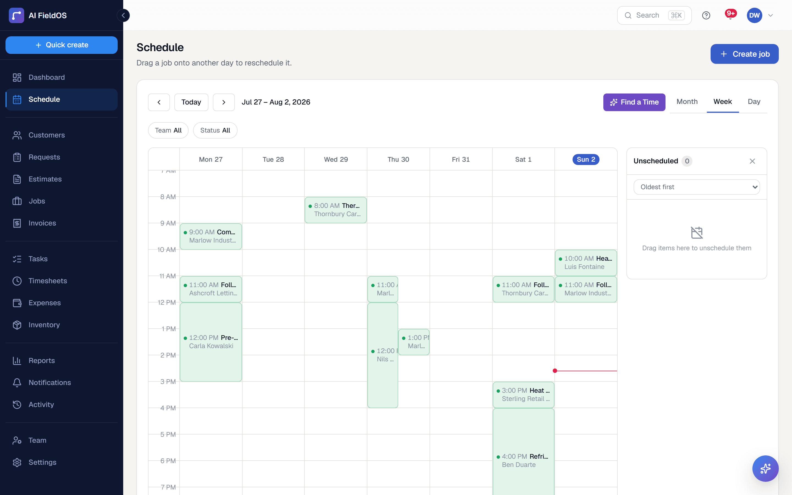Click the Jobs briefcase icon
Viewport: 792px width, 495px height.
click(17, 201)
